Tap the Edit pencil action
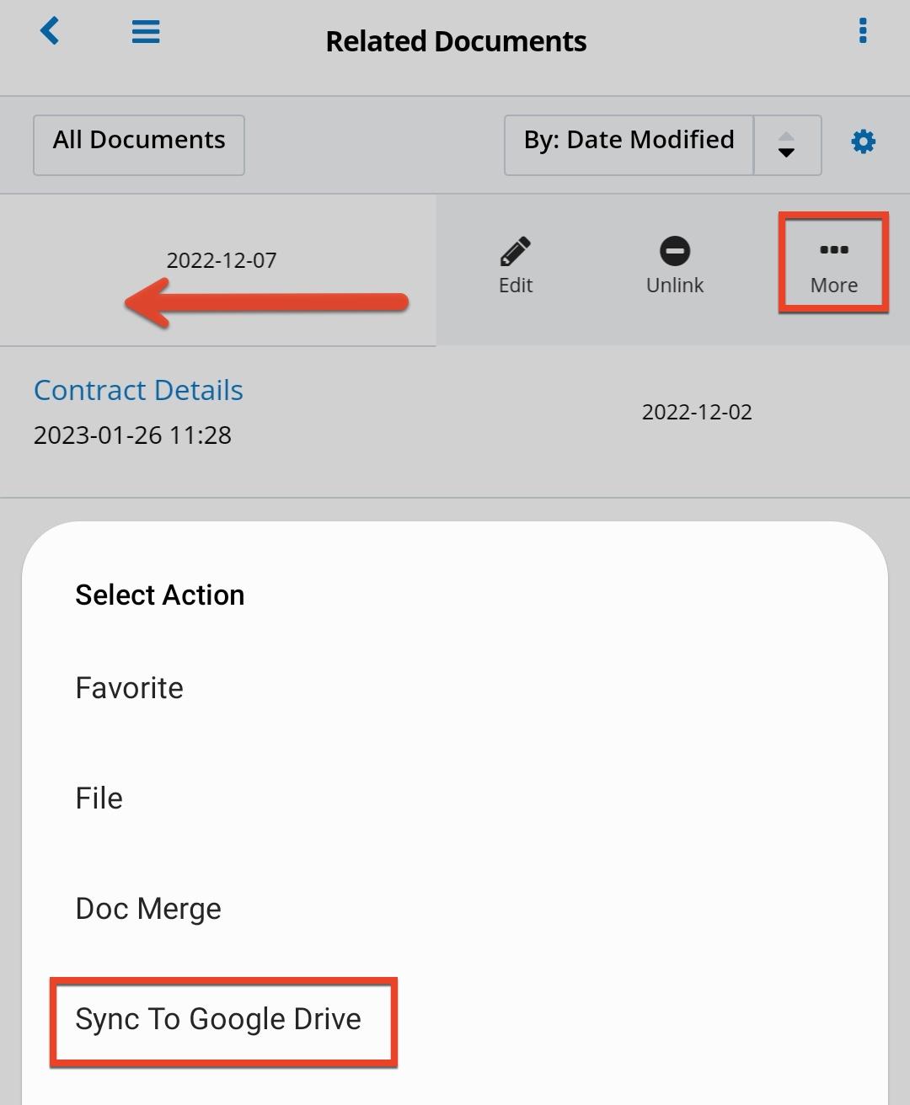 pos(516,266)
